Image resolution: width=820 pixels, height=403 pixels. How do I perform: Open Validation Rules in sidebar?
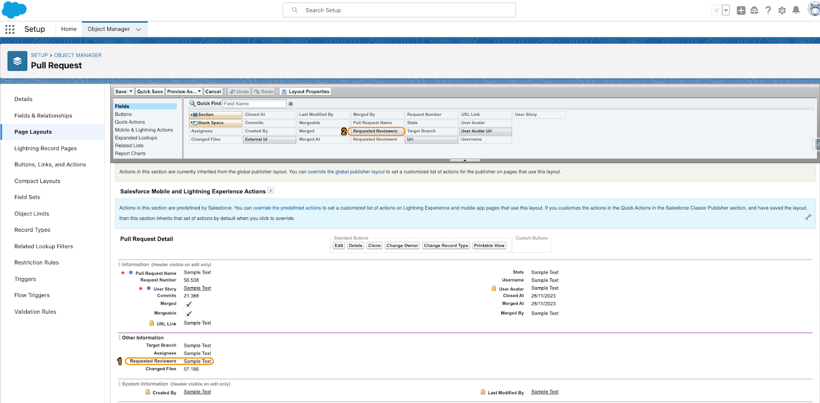(x=35, y=312)
